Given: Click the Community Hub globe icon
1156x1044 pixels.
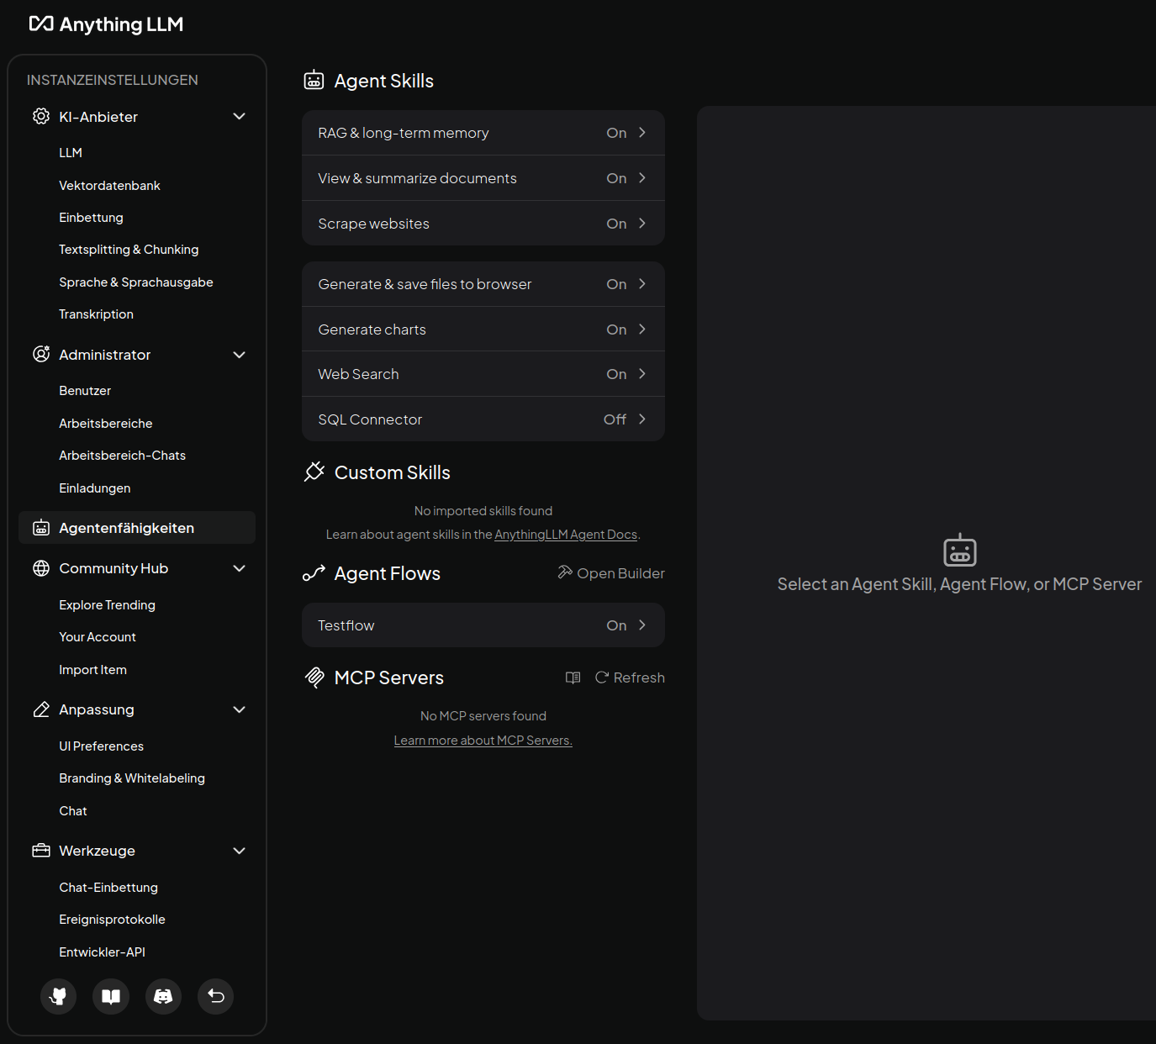Looking at the screenshot, I should coord(41,568).
